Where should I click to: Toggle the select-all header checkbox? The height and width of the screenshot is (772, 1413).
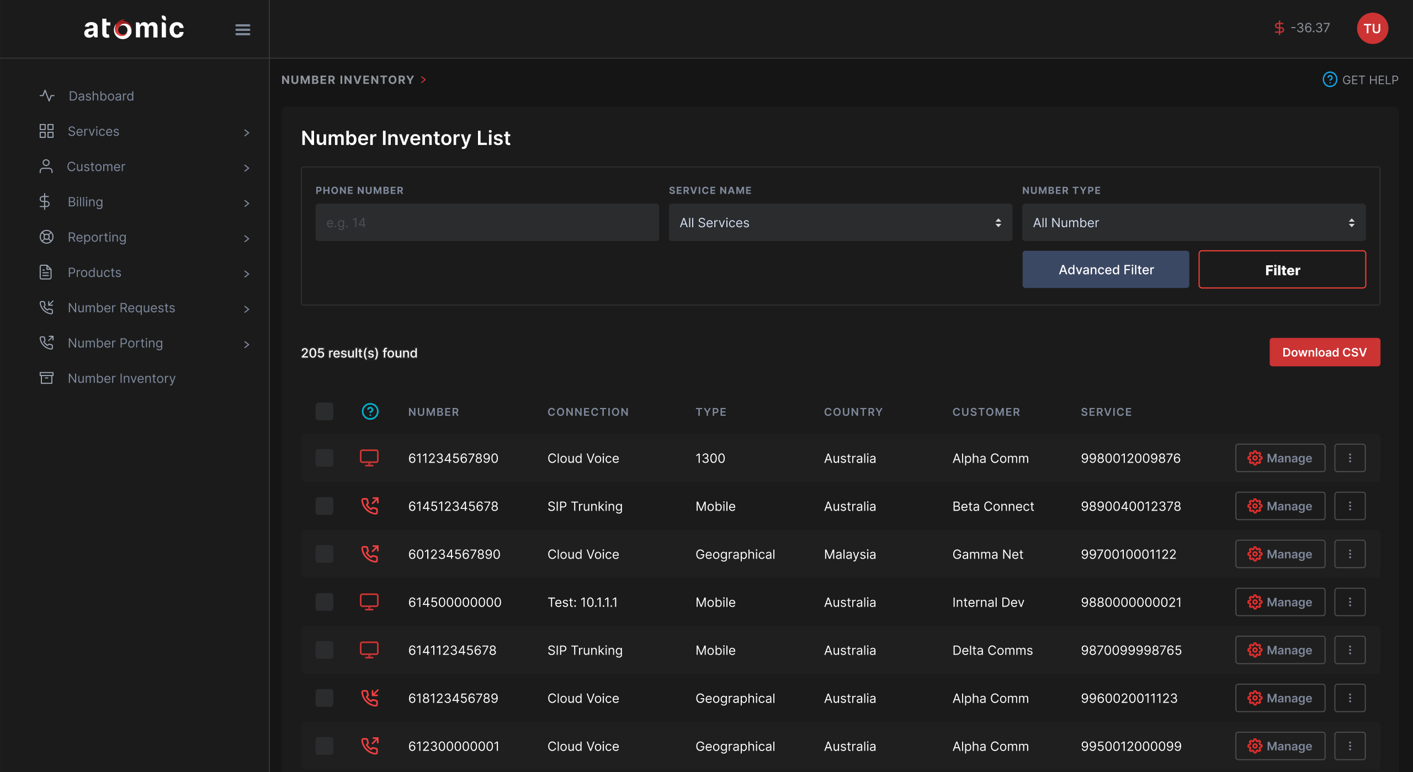coord(325,411)
